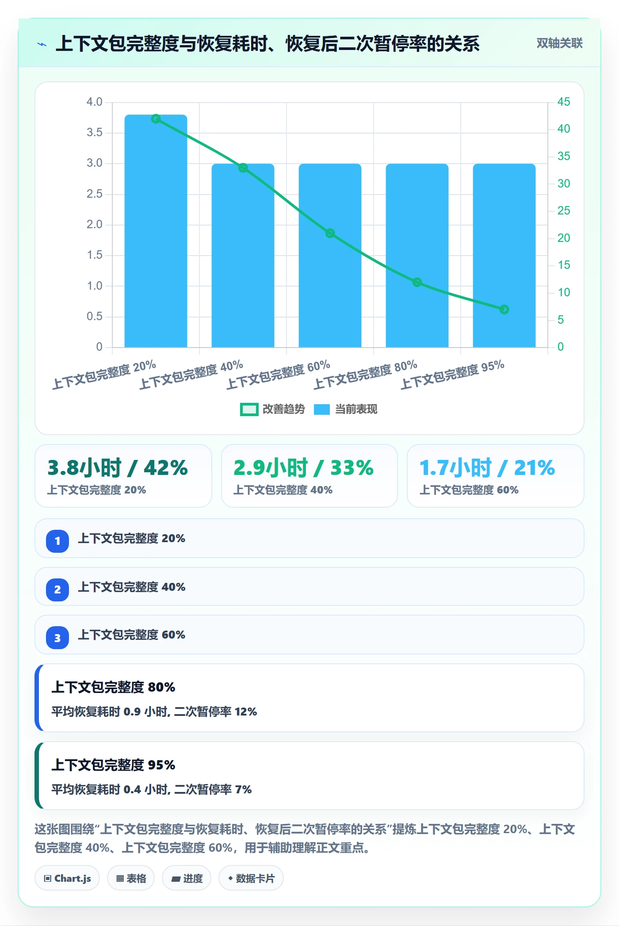Click the blue 当前表现 legend swatch
The height and width of the screenshot is (926, 619).
(322, 409)
